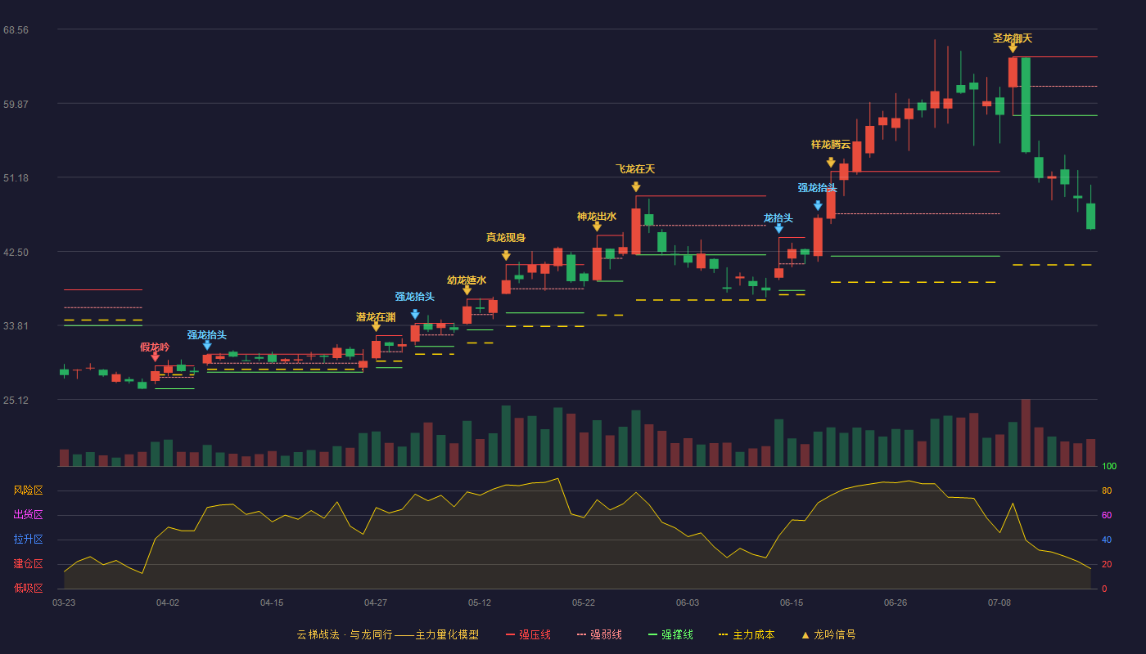The height and width of the screenshot is (654, 1146).
Task: Click the 真龙现身 signal arrow
Action: click(506, 256)
